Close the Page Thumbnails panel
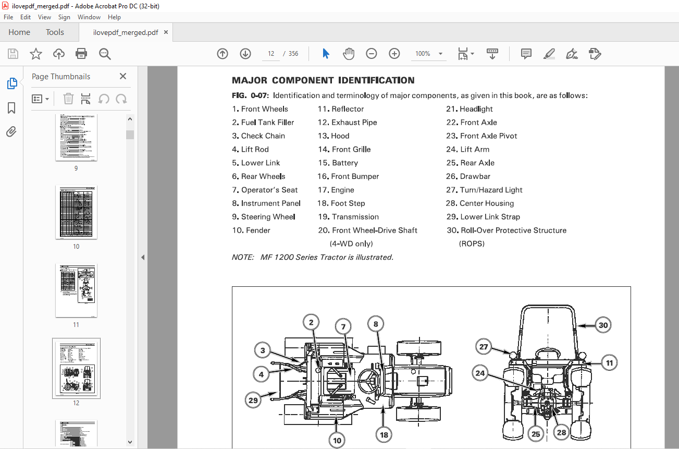This screenshot has height=449, width=679. click(123, 76)
